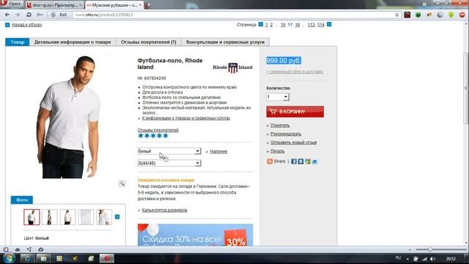469x264 pixels.
Task: Open the Фото tab
Action: pos(22,200)
